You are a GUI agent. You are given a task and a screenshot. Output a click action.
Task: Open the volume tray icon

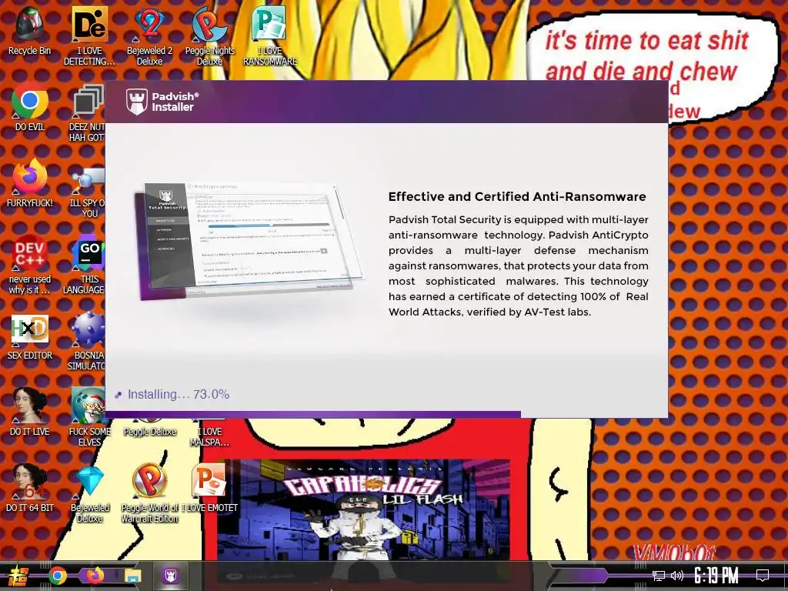pos(677,576)
